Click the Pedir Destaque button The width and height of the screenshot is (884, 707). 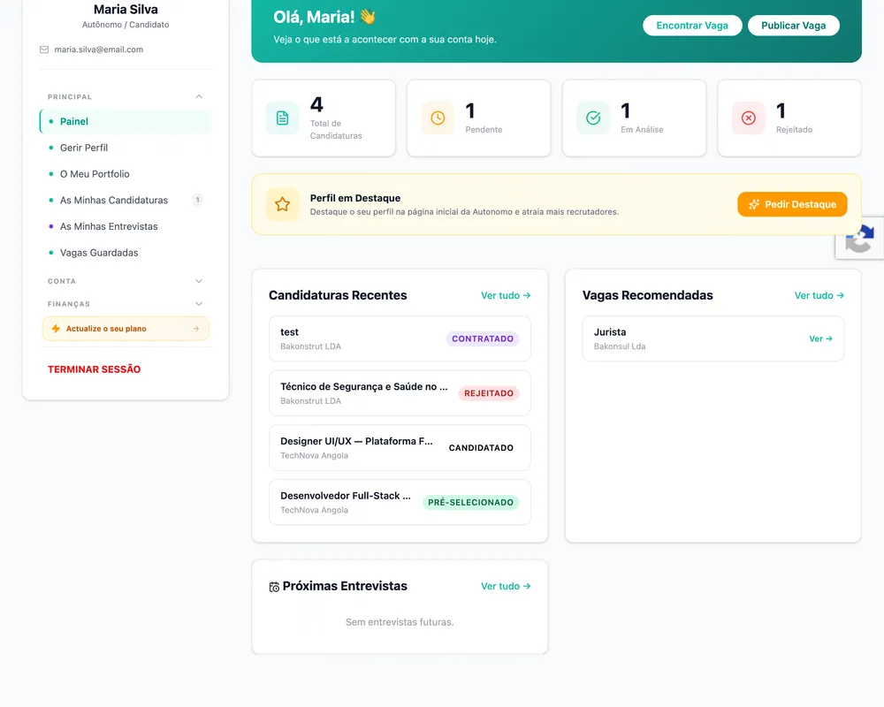792,204
